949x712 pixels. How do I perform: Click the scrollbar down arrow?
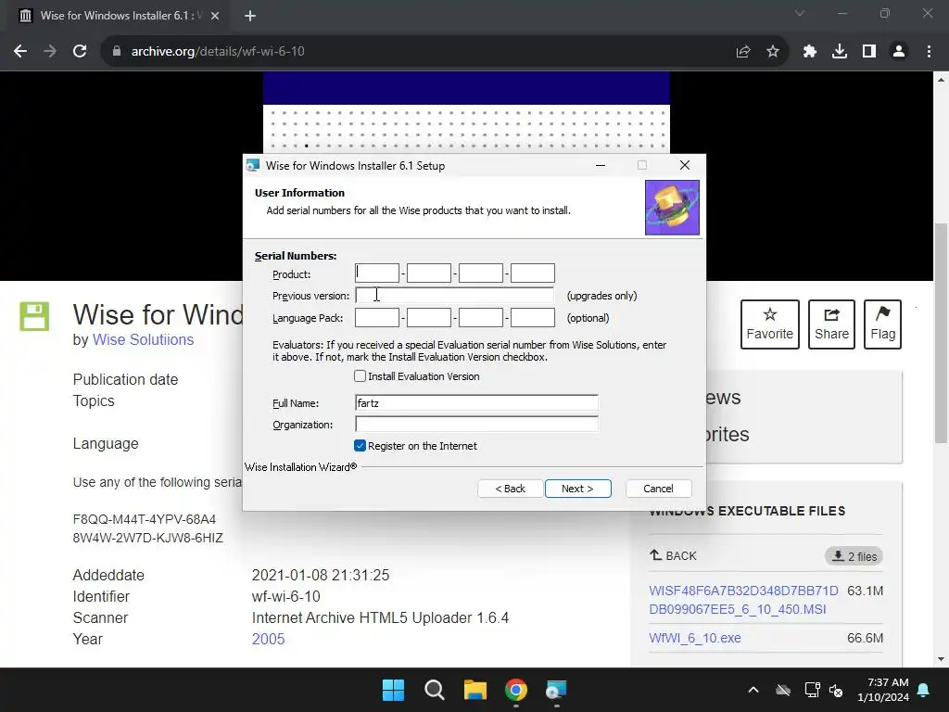coord(942,659)
